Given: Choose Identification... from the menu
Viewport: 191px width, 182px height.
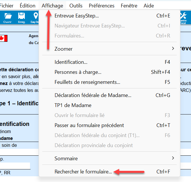Looking at the screenshot, I should (71, 62).
